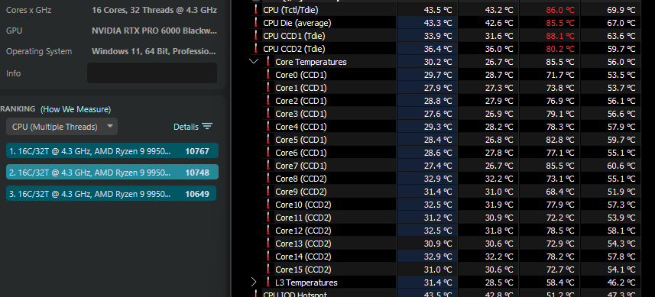Select the Core Temperatures tree label
655x297 pixels.
point(311,62)
